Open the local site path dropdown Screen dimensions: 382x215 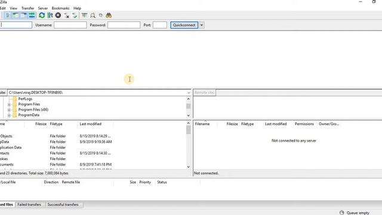[x=189, y=93]
